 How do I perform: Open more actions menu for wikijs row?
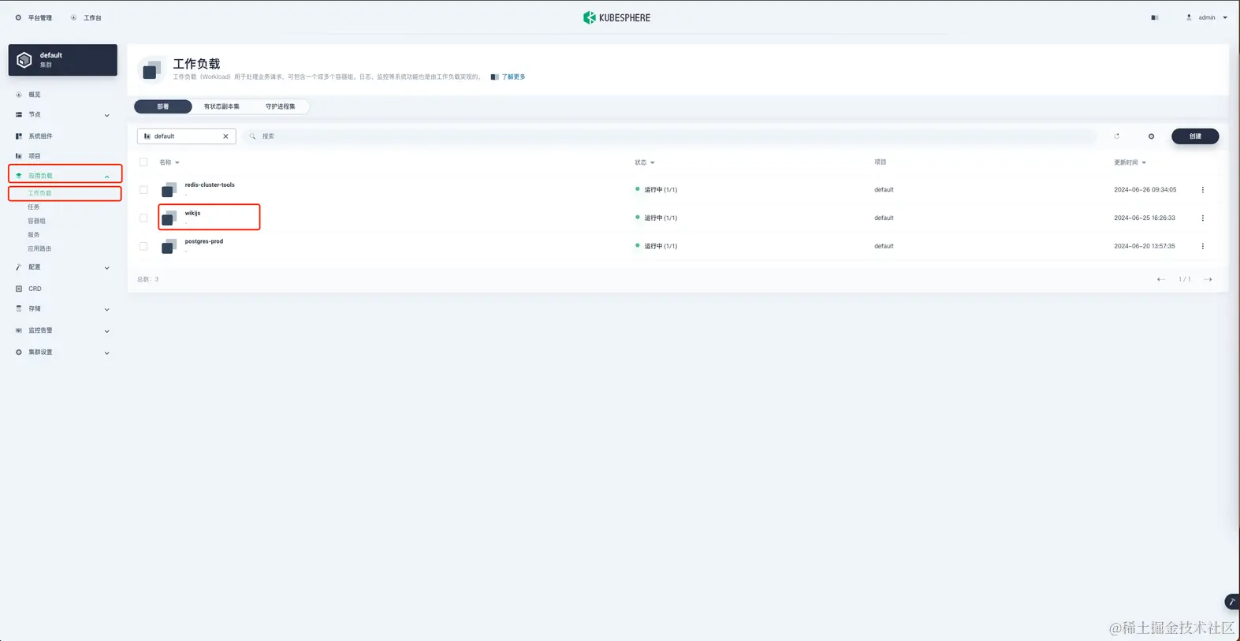click(1203, 218)
